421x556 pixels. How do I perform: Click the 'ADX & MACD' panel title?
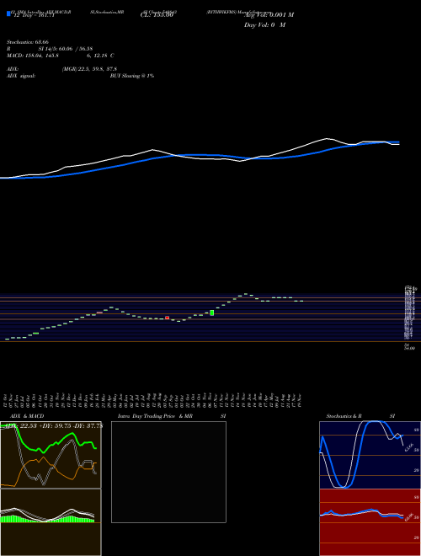(x=27, y=416)
